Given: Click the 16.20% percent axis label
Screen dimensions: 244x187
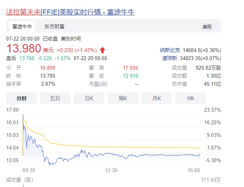Looking at the screenshot, I should point(213,122).
